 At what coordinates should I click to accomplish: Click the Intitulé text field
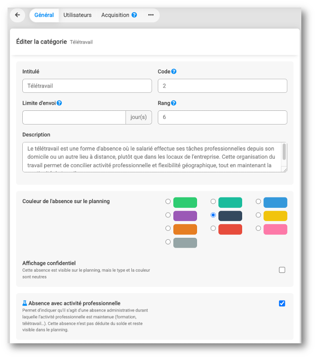[x=87, y=86]
